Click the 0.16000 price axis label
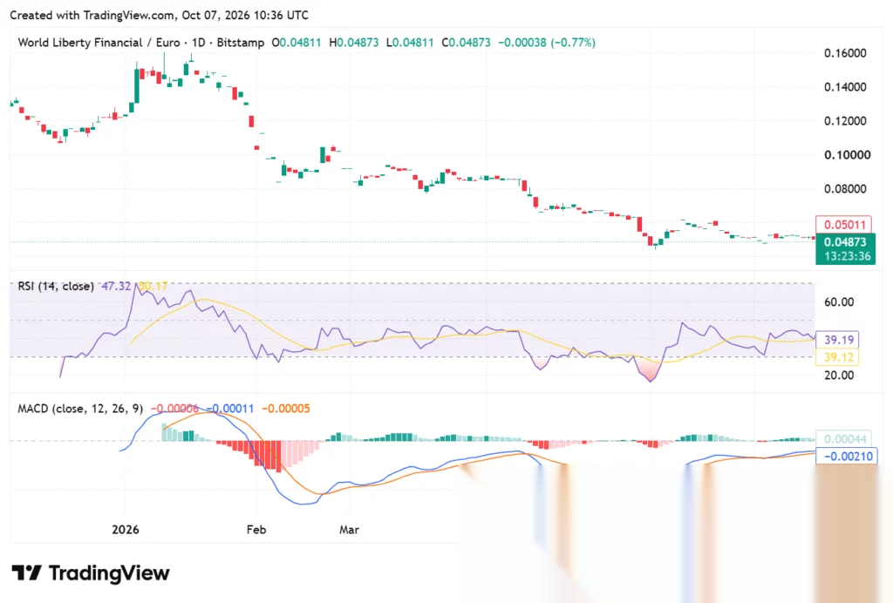Viewport: 893px width, 603px height. coord(845,53)
